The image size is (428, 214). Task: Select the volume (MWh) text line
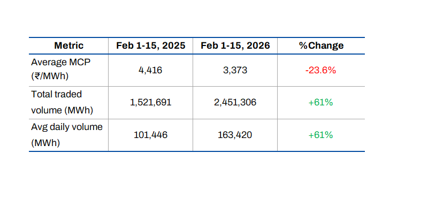tap(62, 110)
